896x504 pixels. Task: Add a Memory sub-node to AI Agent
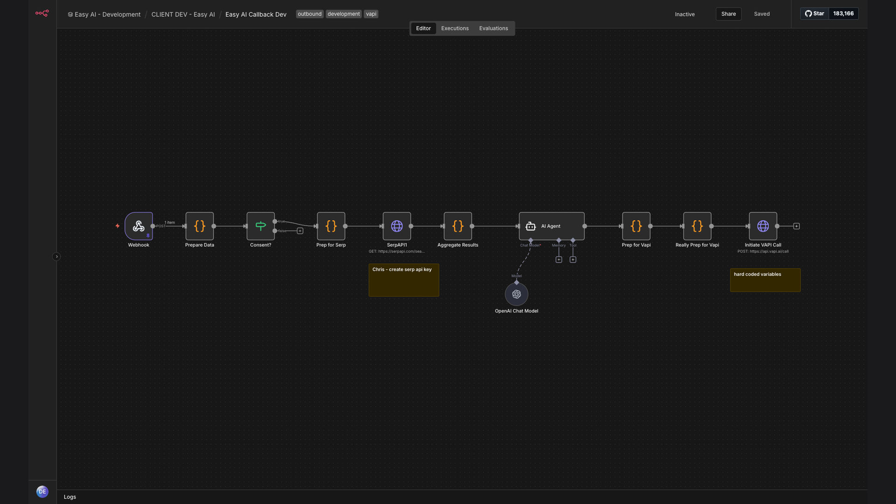(x=559, y=259)
